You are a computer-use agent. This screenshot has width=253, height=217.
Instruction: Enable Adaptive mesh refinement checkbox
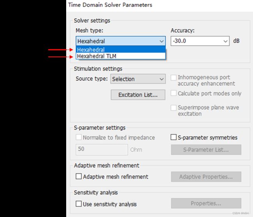click(x=79, y=176)
